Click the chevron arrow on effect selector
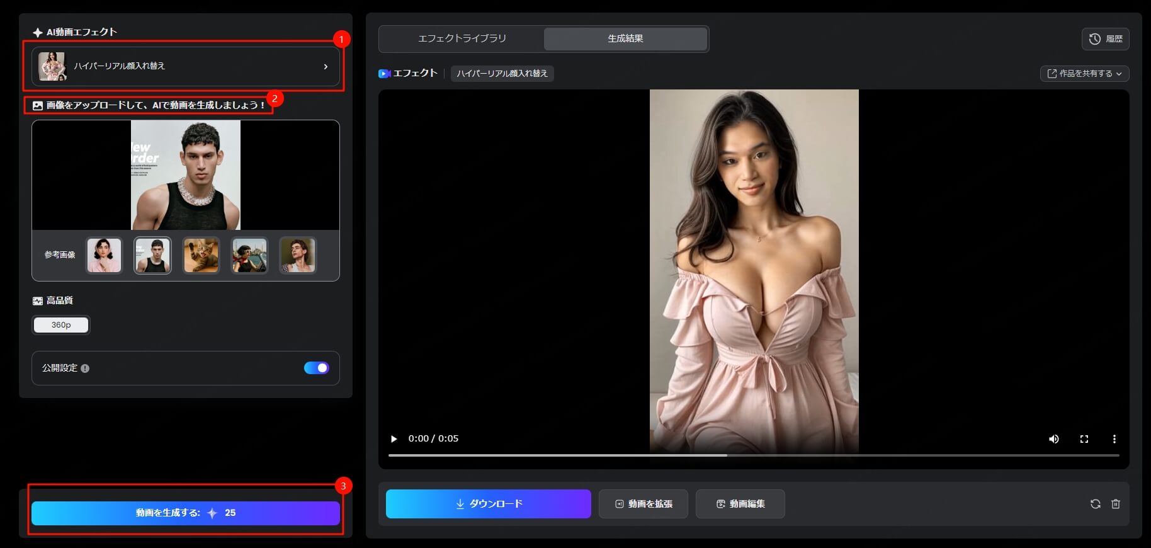 click(x=326, y=66)
